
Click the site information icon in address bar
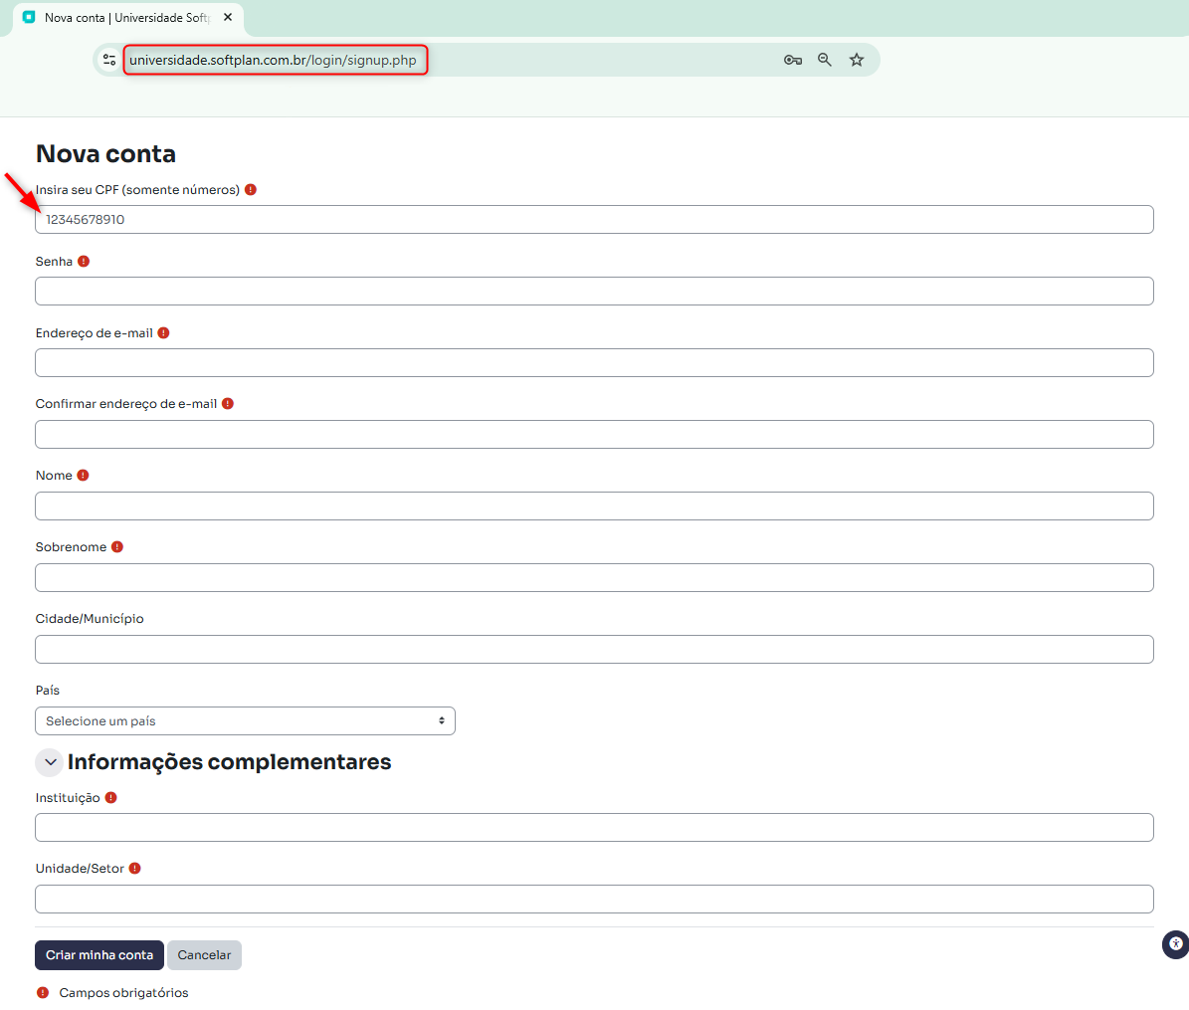coord(109,60)
